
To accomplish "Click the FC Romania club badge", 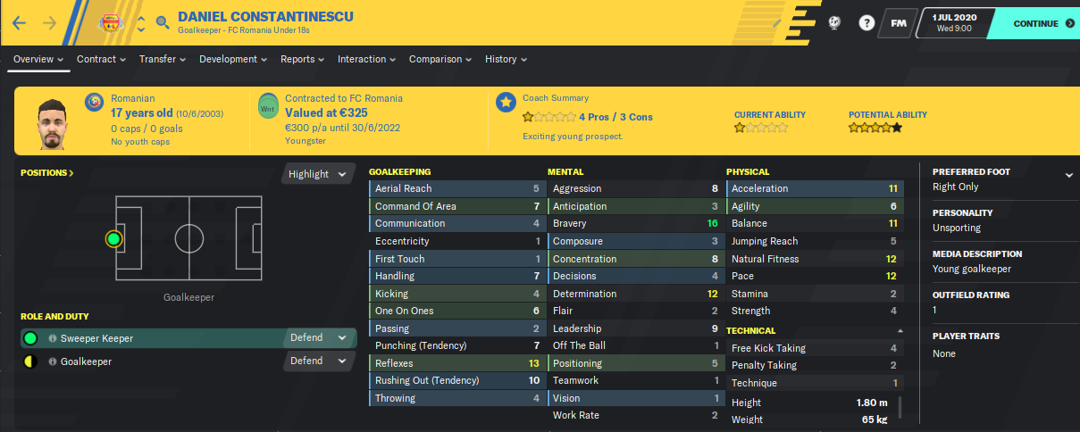I will coord(112,22).
